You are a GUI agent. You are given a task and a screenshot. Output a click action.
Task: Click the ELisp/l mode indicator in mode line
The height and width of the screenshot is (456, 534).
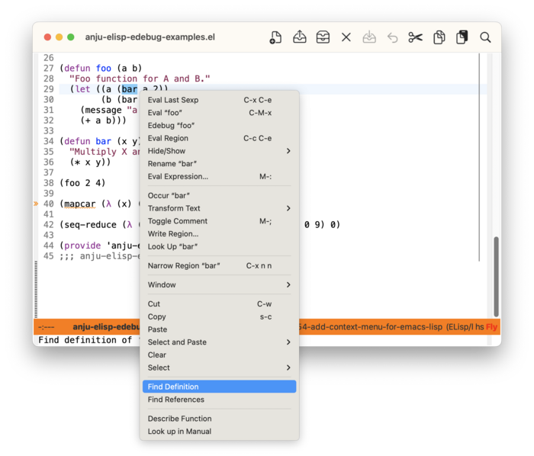click(460, 327)
